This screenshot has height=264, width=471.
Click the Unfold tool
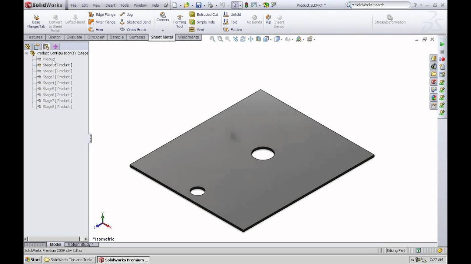pos(232,15)
